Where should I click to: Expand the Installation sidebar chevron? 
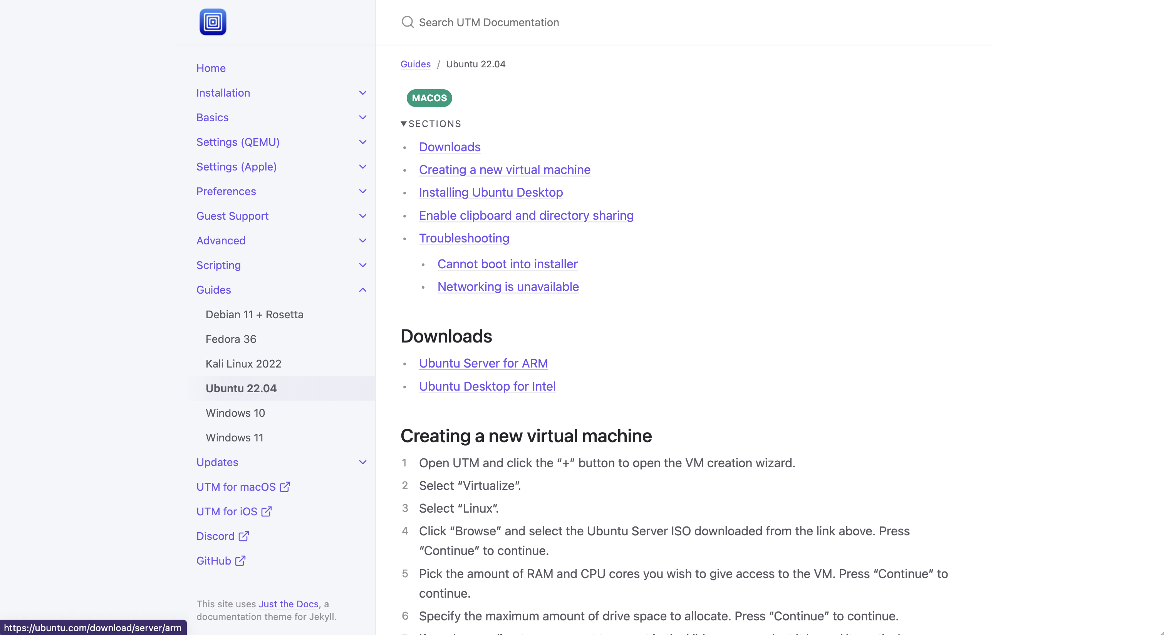(362, 93)
